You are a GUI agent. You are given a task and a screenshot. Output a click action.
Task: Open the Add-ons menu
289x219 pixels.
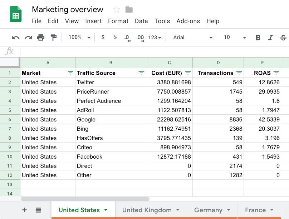click(x=188, y=21)
